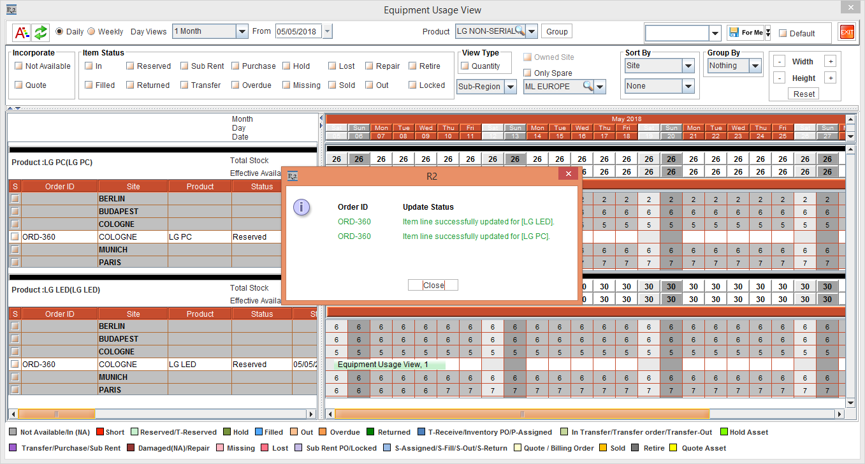Click the info icon in the R2 dialog
This screenshot has height=464, width=865.
click(x=302, y=208)
